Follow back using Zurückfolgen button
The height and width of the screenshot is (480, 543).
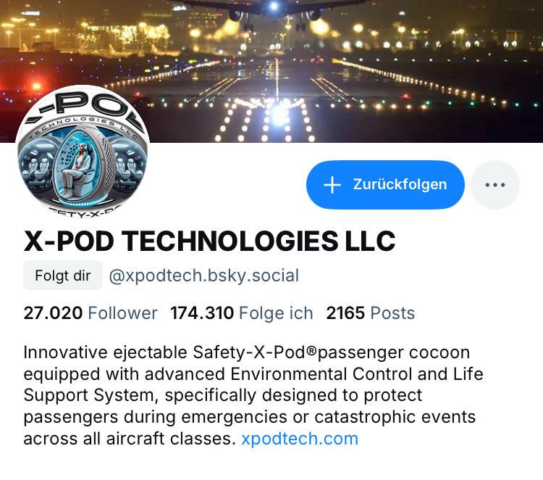[385, 185]
